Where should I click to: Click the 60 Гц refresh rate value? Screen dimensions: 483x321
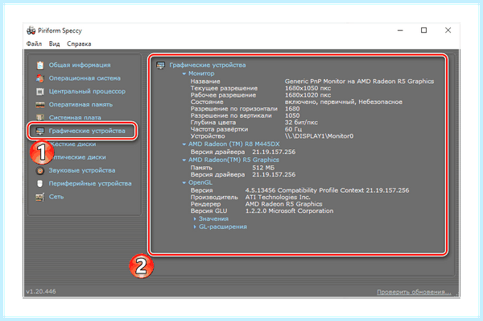tap(293, 129)
